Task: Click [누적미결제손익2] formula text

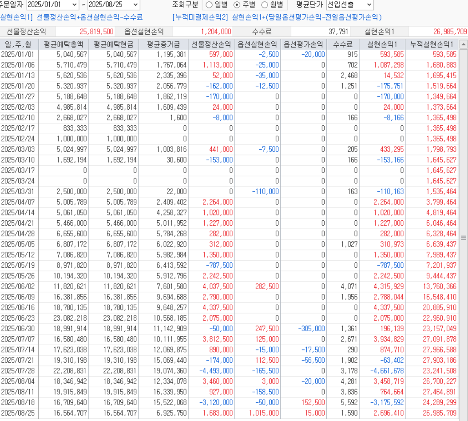Action: [x=277, y=17]
